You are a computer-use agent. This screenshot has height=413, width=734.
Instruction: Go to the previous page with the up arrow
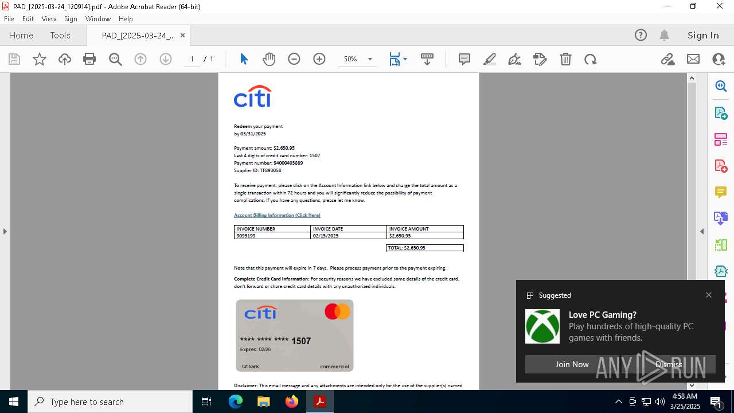(x=140, y=59)
